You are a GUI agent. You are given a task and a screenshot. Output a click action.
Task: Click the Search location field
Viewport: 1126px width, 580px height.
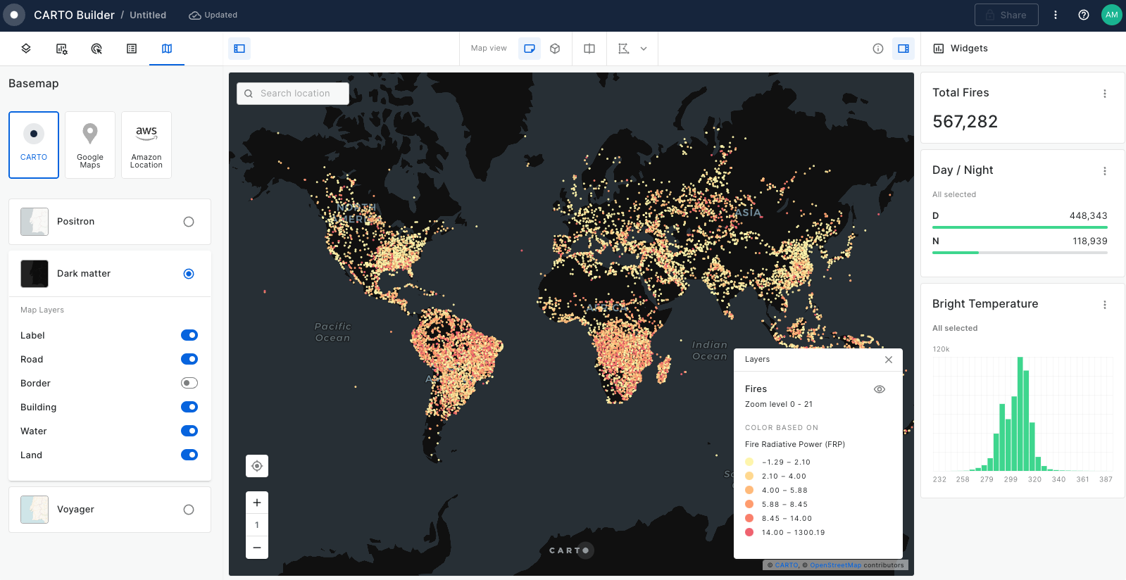(294, 94)
